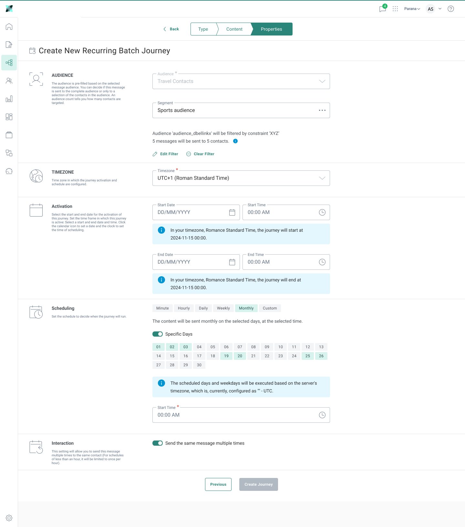Open the Reports bar chart icon
Image resolution: width=465 pixels, height=527 pixels.
click(x=9, y=99)
